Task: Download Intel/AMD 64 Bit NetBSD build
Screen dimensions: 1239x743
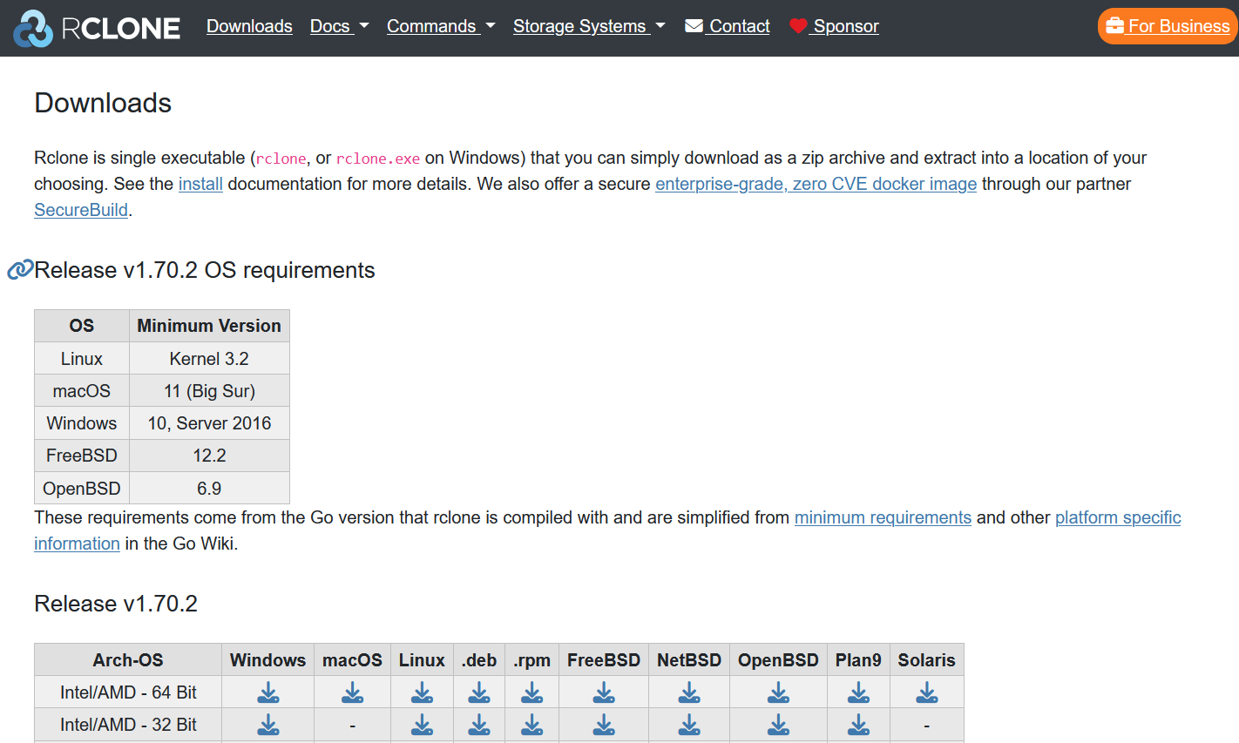Action: pos(689,692)
